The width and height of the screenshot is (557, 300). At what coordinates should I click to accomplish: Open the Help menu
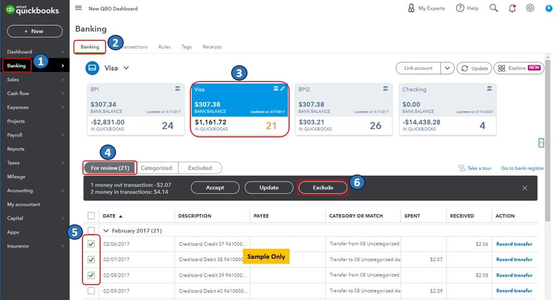point(467,8)
